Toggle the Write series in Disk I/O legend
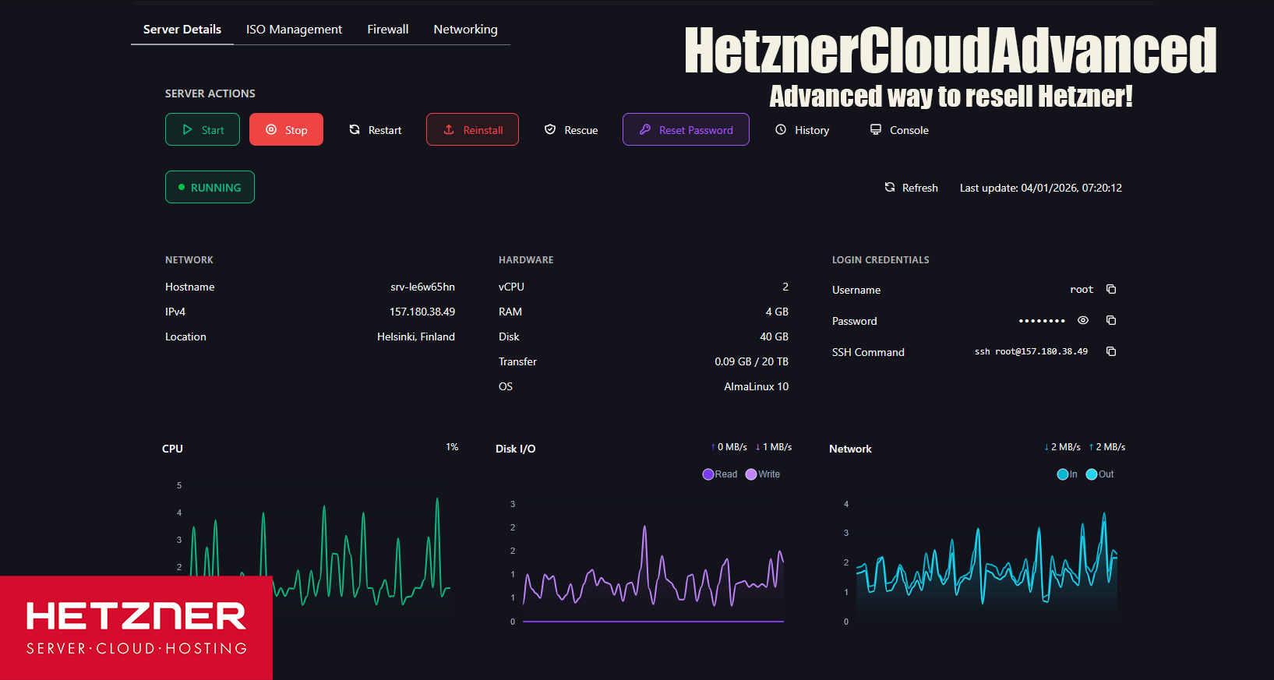 [x=763, y=474]
